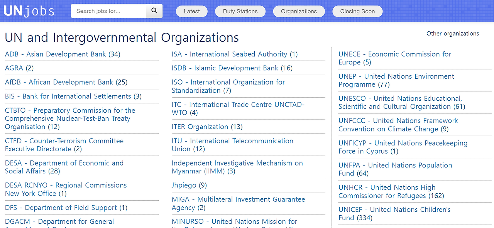
Task: Click the search jobs input field
Action: coord(108,11)
